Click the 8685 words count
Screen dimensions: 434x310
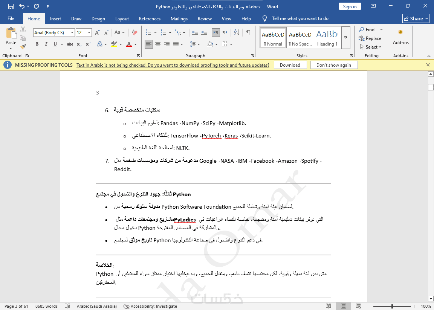pyautogui.click(x=46, y=306)
